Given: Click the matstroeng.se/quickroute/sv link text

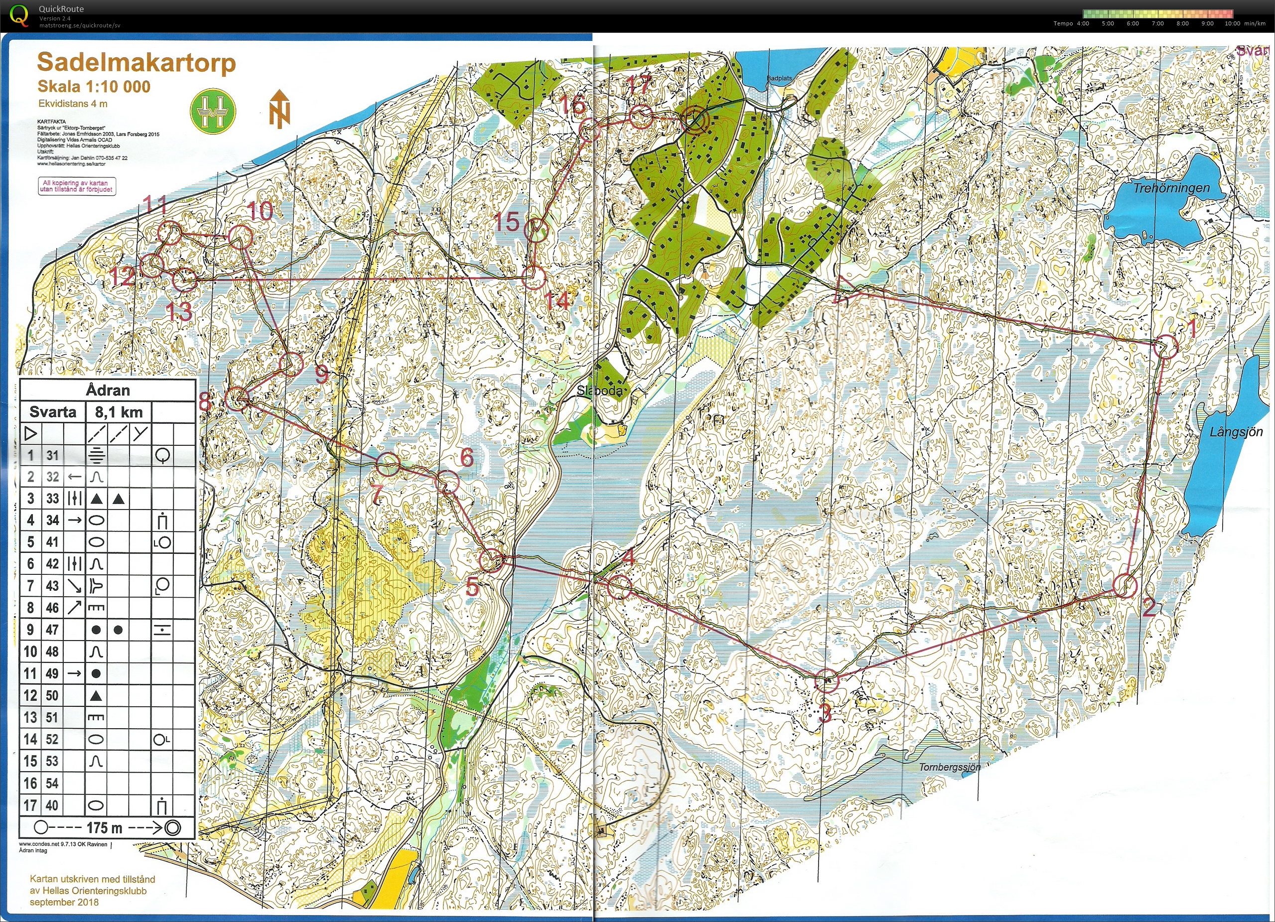Looking at the screenshot, I should pos(79,25).
